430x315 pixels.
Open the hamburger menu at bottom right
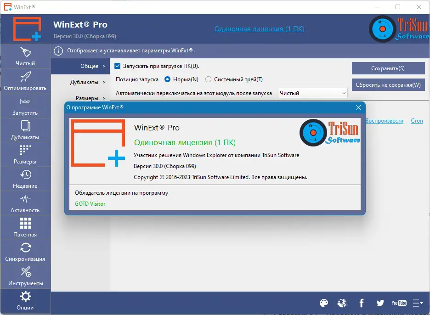click(418, 303)
